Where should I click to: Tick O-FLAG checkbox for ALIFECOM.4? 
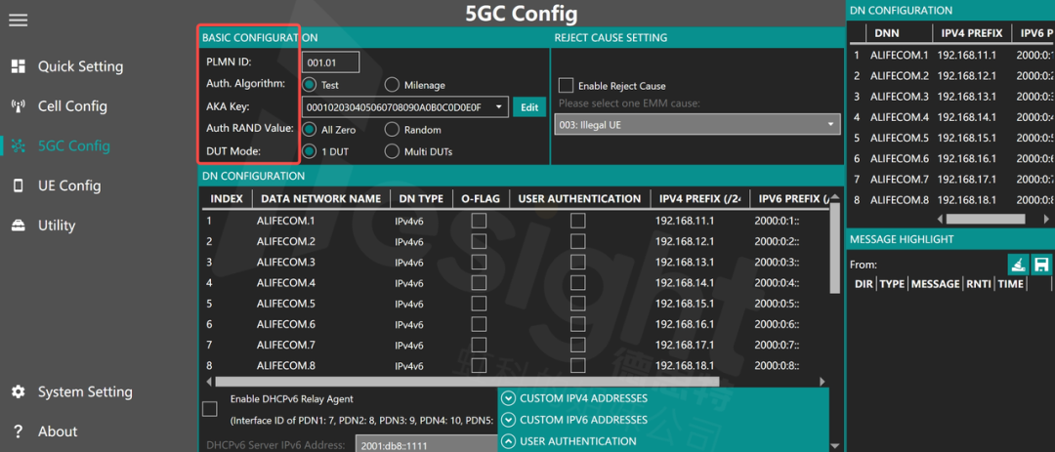click(x=479, y=282)
